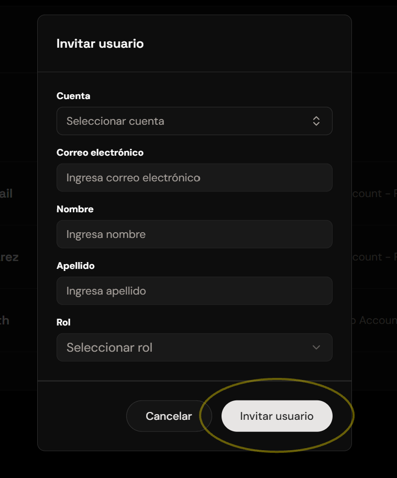Submit with the white Invitar usuario button
397x478 pixels.
(x=277, y=416)
